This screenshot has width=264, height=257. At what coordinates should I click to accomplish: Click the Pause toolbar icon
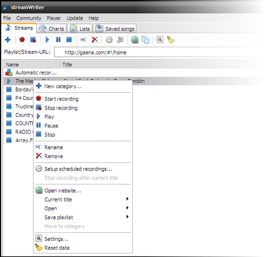pos(58,40)
